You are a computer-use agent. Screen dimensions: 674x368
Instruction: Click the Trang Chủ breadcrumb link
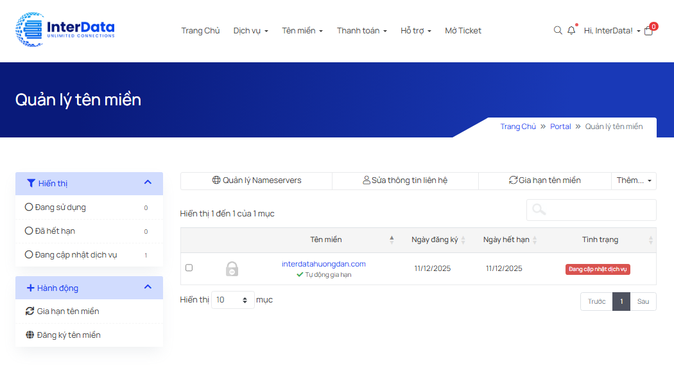coord(518,127)
